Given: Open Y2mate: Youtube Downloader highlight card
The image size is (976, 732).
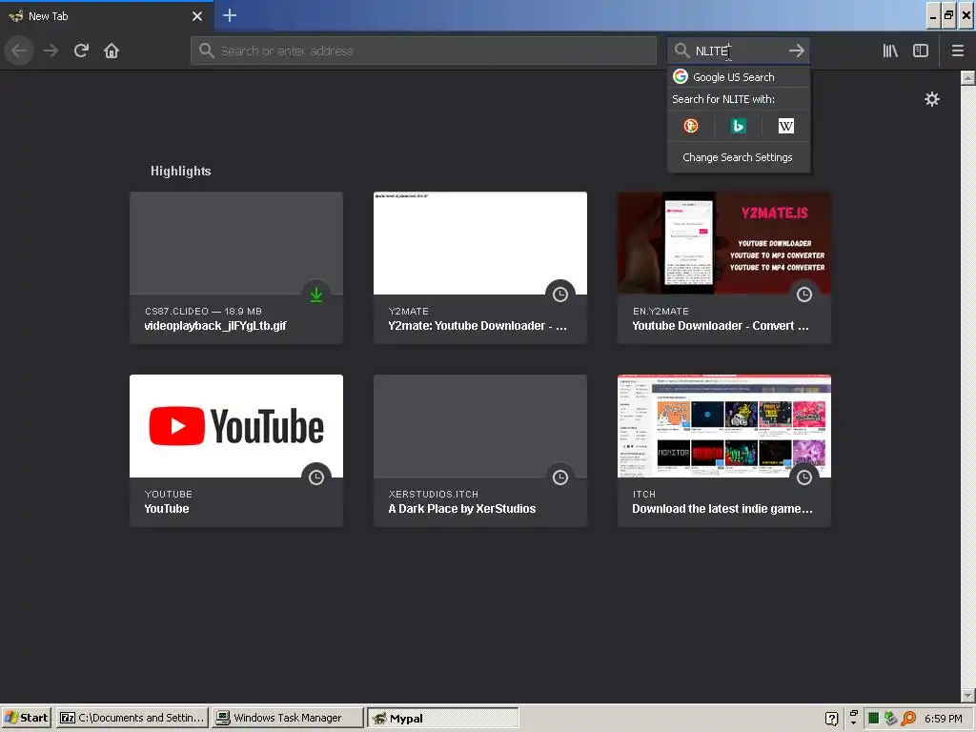Looking at the screenshot, I should [x=480, y=268].
